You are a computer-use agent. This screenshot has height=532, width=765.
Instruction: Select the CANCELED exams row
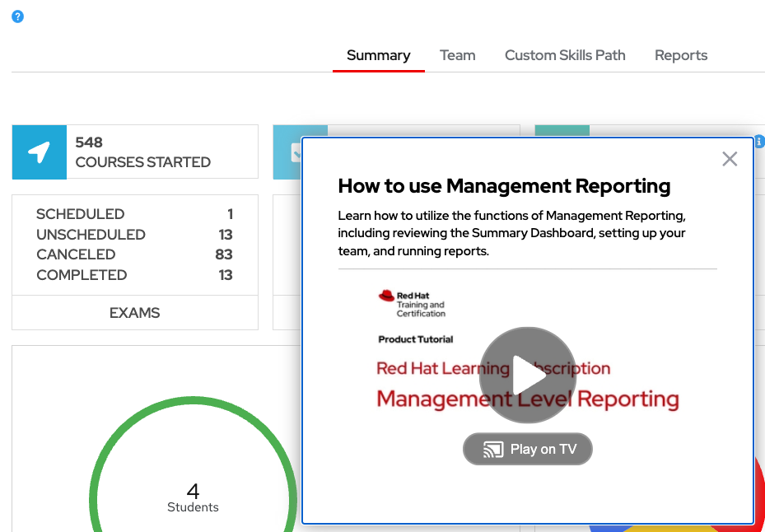pos(134,254)
